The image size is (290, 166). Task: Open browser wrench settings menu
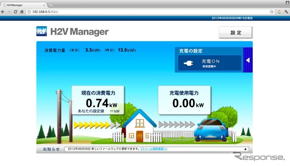pyautogui.click(x=286, y=12)
